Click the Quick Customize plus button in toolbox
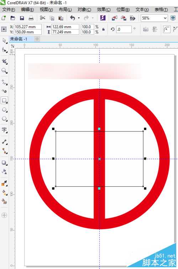 pyautogui.click(x=4, y=215)
